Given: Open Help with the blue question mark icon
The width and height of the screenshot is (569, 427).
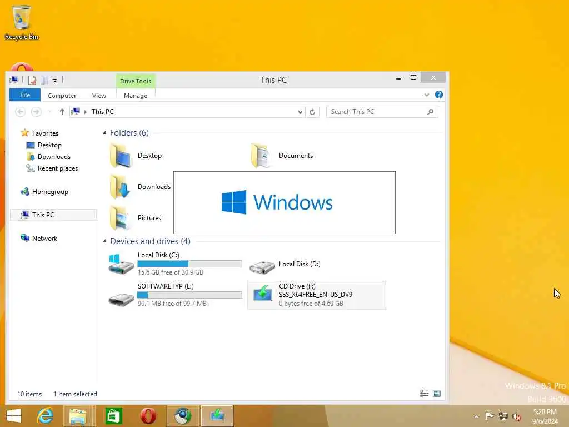Looking at the screenshot, I should [439, 95].
